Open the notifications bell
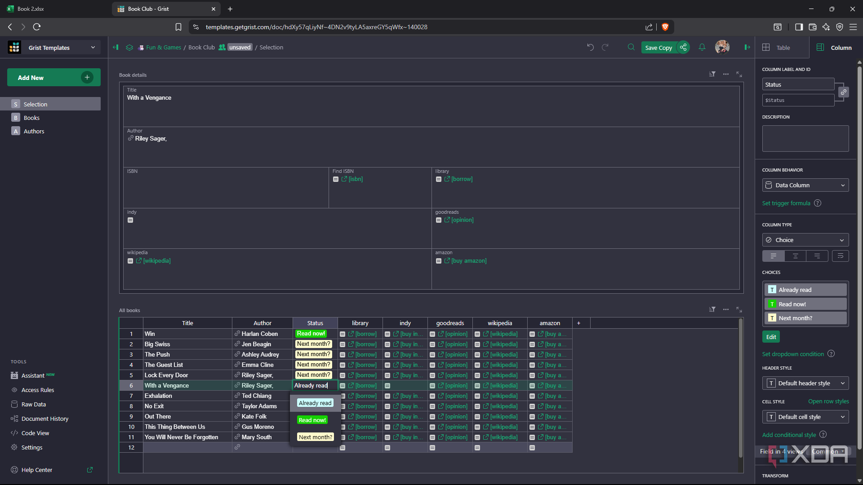 702,47
